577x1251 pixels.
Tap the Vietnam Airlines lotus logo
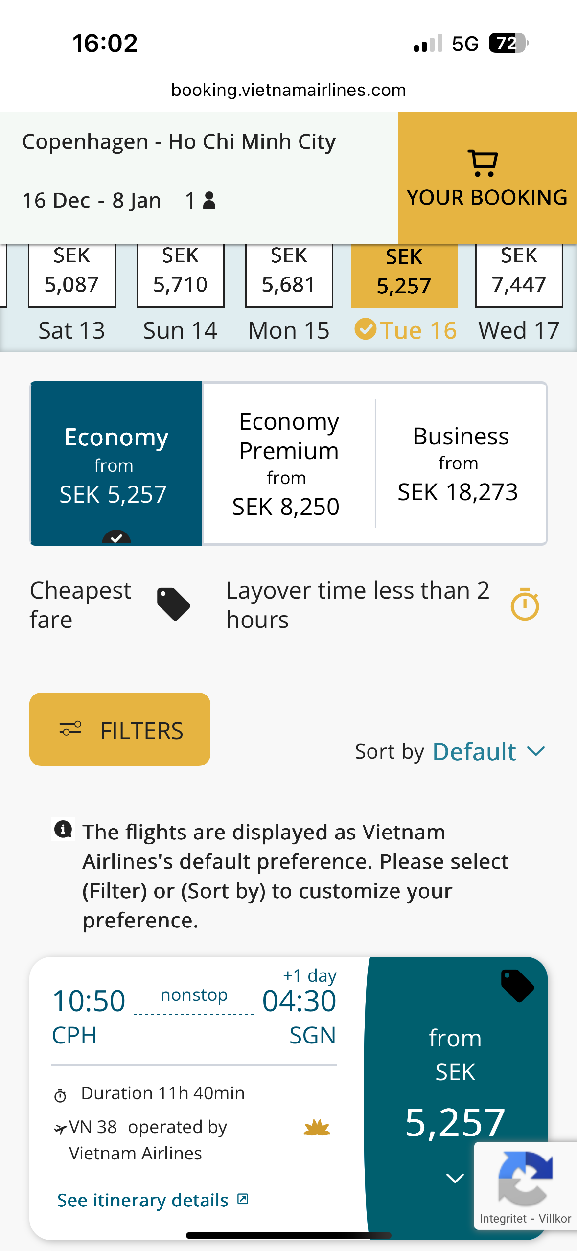tap(317, 1128)
